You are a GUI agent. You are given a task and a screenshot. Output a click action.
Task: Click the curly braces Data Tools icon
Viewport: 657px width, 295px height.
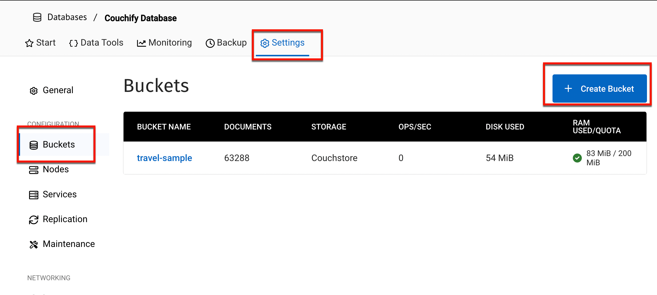tap(73, 43)
